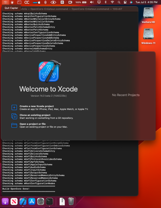Click the plus-square new project icon
Screen dimensions: 161x208
14,107
